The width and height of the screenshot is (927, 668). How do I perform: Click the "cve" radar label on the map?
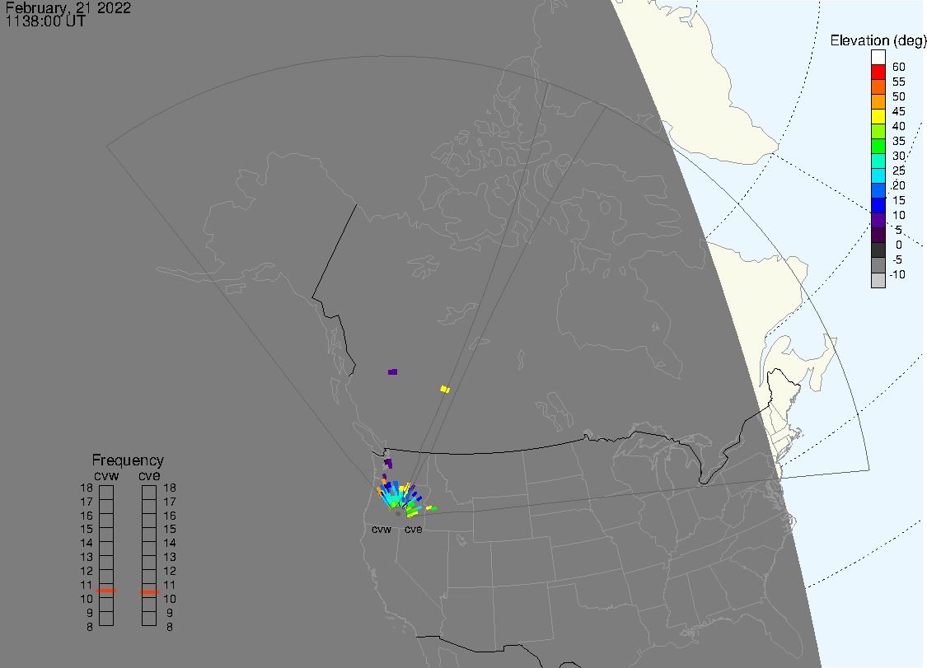tap(414, 529)
